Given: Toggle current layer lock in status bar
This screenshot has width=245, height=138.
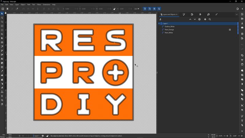Looking at the screenshot, I should [x=47, y=136].
